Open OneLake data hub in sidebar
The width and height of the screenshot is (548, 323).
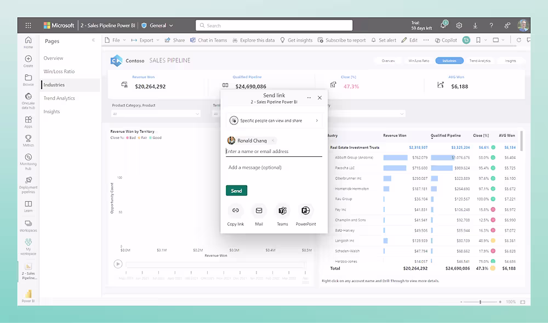(x=28, y=102)
